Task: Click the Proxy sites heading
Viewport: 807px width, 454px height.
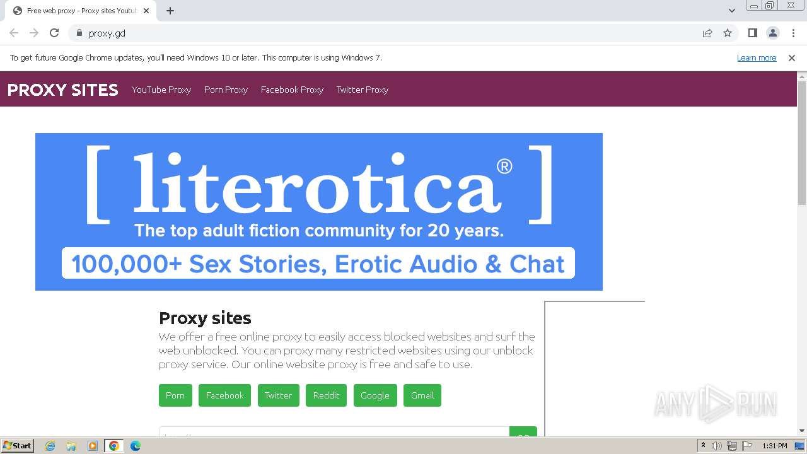Action: (205, 318)
